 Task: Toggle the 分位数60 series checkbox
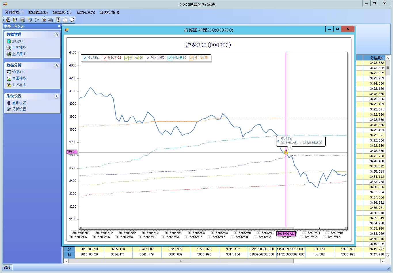click(170, 58)
